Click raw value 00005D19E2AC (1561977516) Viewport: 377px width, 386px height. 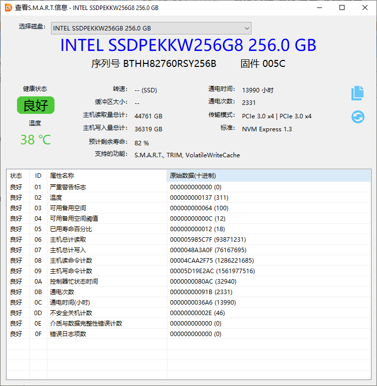coord(212,271)
